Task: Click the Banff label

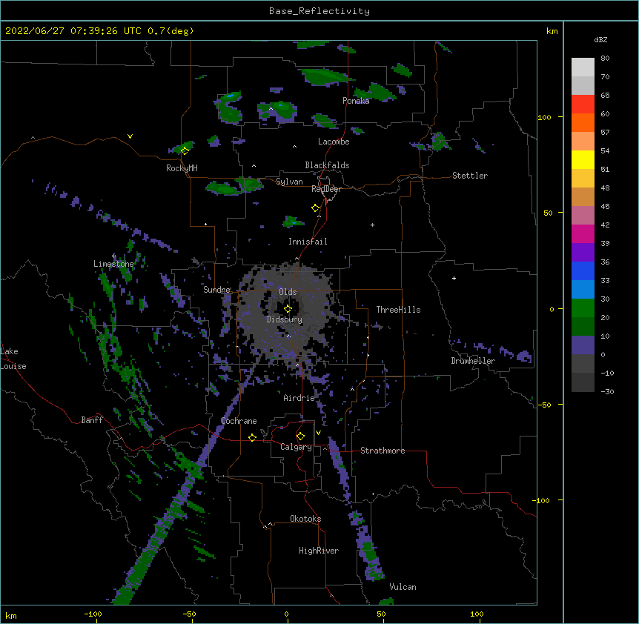Action: coord(92,420)
